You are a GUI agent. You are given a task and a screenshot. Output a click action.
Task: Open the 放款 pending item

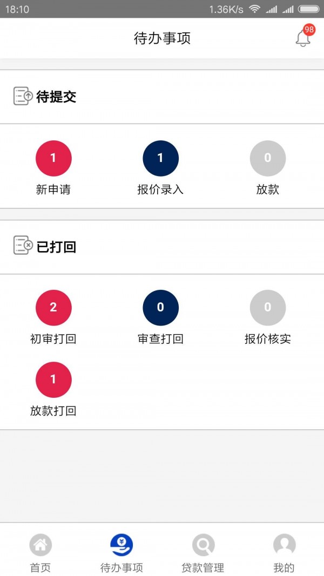(x=267, y=158)
